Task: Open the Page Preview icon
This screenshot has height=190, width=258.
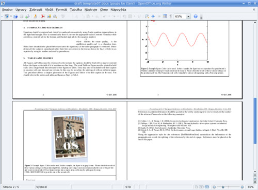Action: click(x=55, y=16)
